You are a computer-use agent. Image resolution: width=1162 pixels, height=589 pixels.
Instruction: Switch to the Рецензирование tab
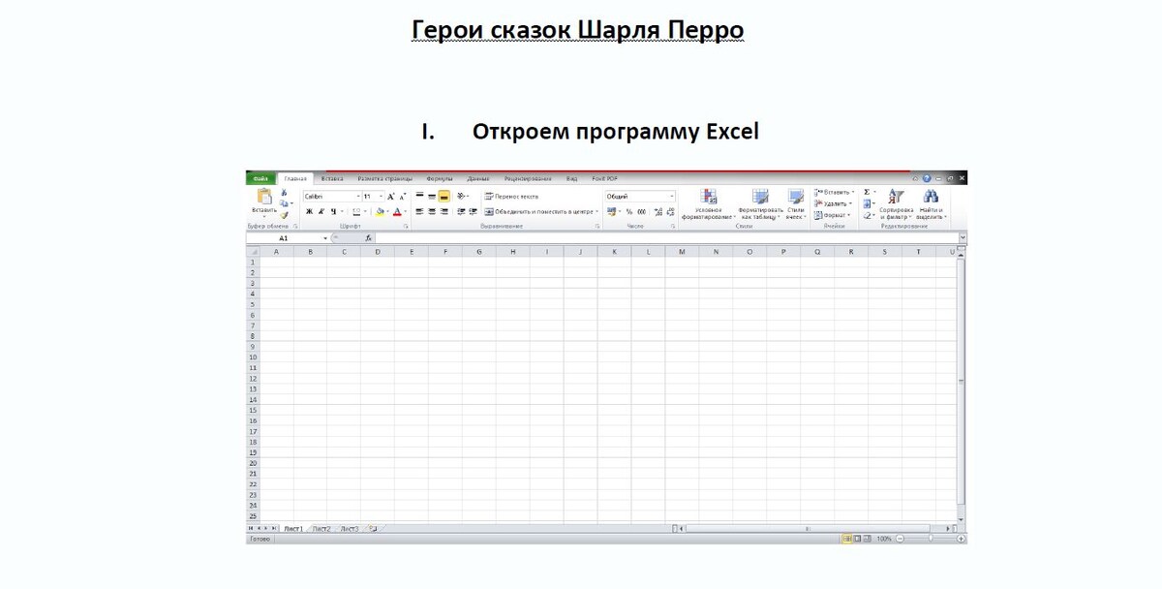[528, 178]
